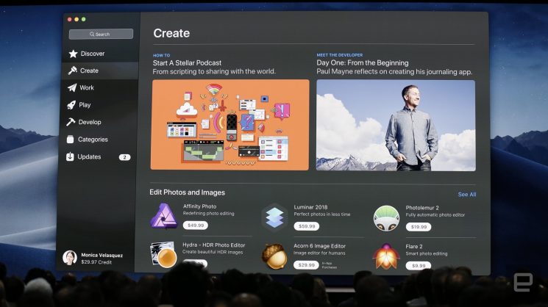Click the "Hydra - HDR Photo Editor" title
548x307 pixels.
pos(213,245)
